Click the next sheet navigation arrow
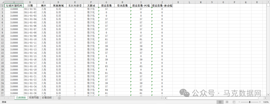This screenshot has height=104, width=270. click(x=8, y=98)
